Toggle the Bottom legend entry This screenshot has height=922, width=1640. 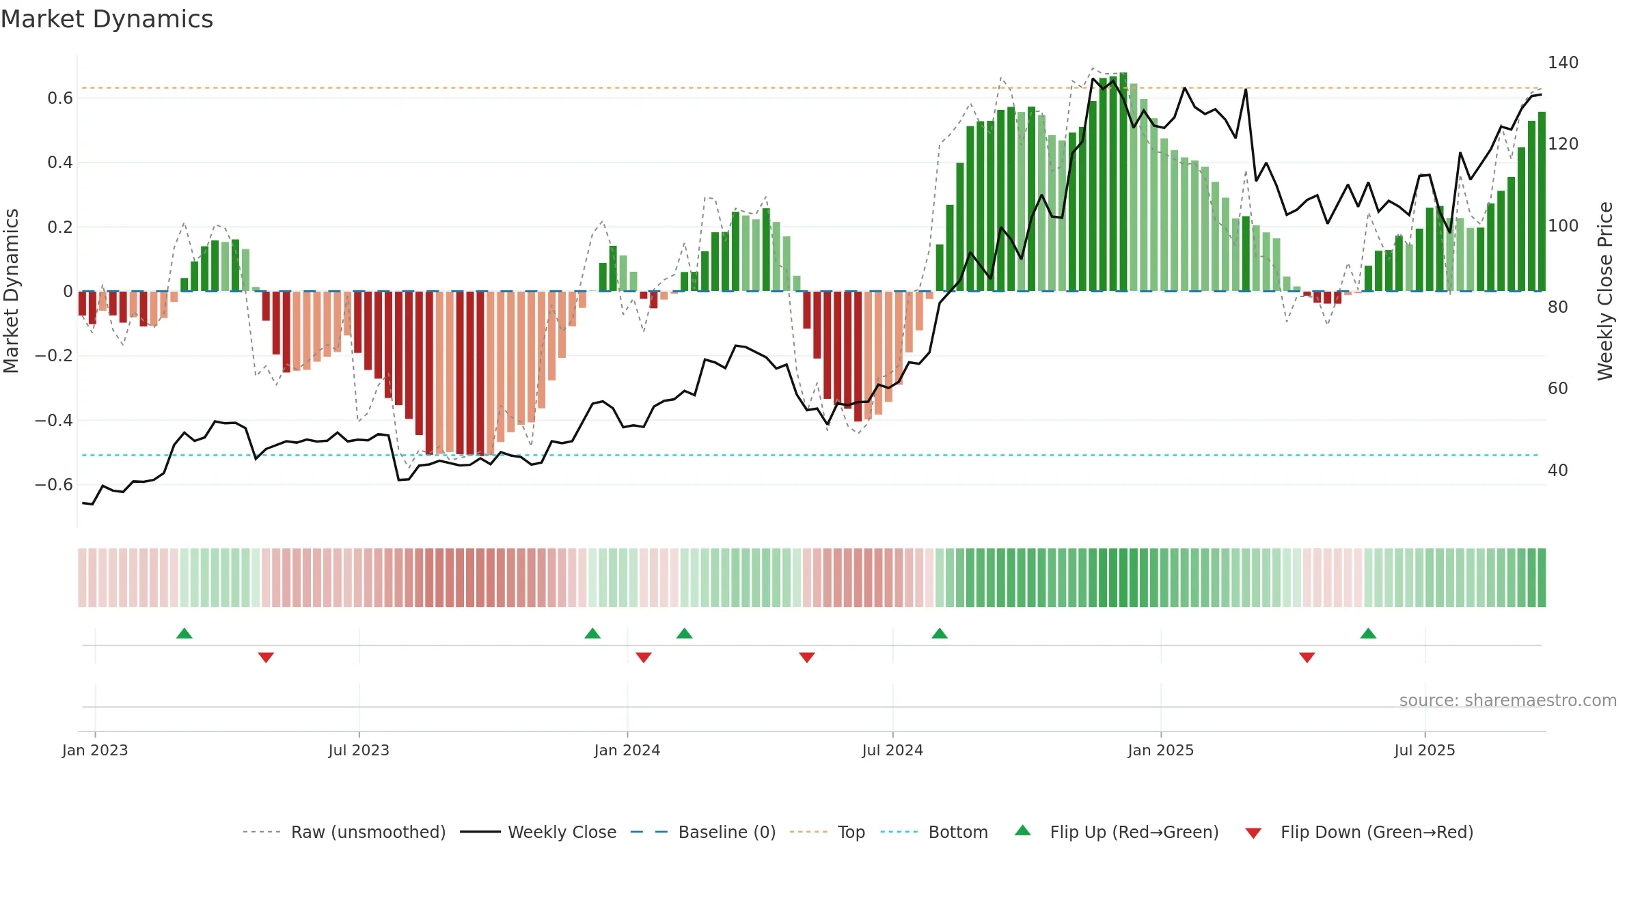point(934,832)
